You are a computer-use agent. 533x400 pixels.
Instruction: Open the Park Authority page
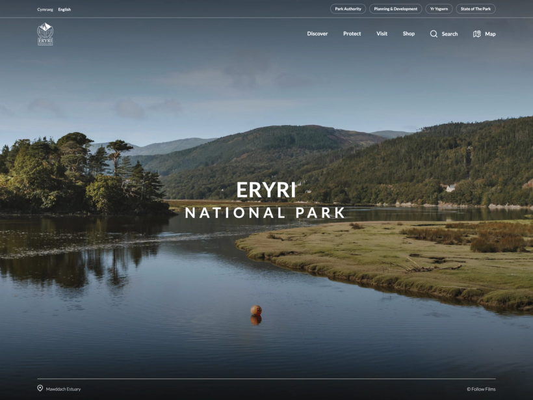(x=348, y=9)
